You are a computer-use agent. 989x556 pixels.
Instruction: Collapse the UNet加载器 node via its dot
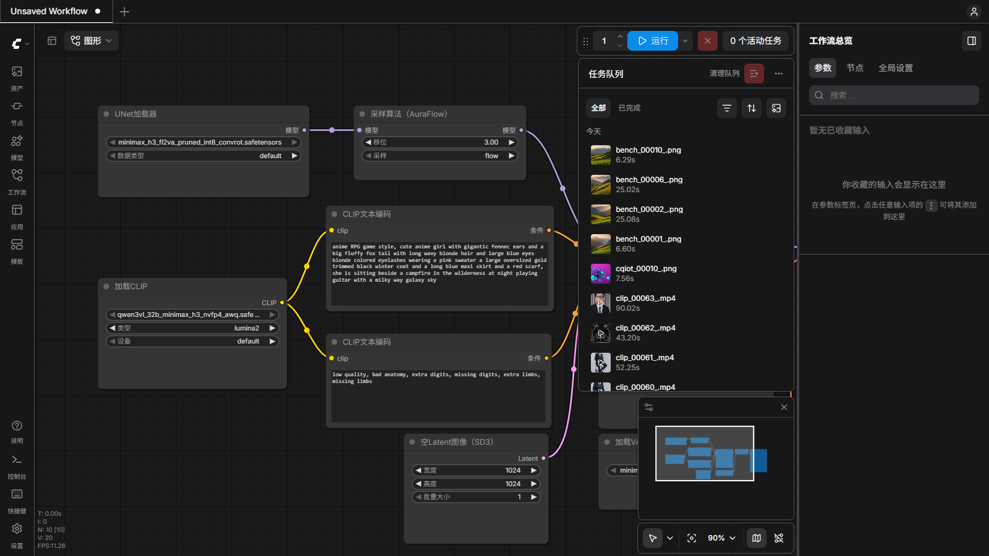[106, 114]
